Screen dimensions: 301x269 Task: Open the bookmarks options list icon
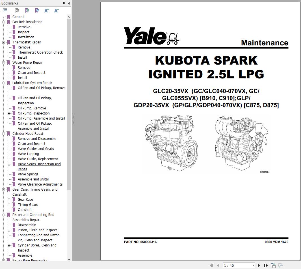[x=5, y=10]
